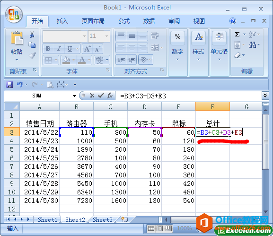The image size is (273, 236).
Task: Click the Increase Indent icon
Action: 132,59
